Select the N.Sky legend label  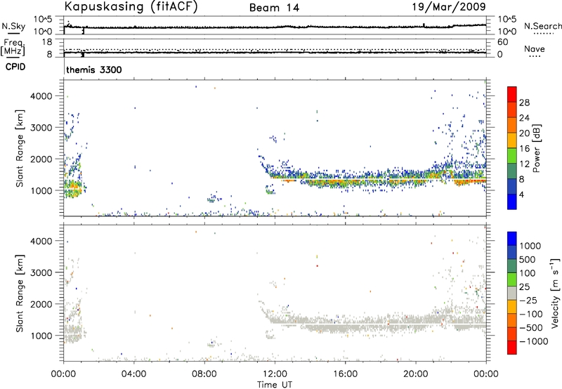click(13, 26)
